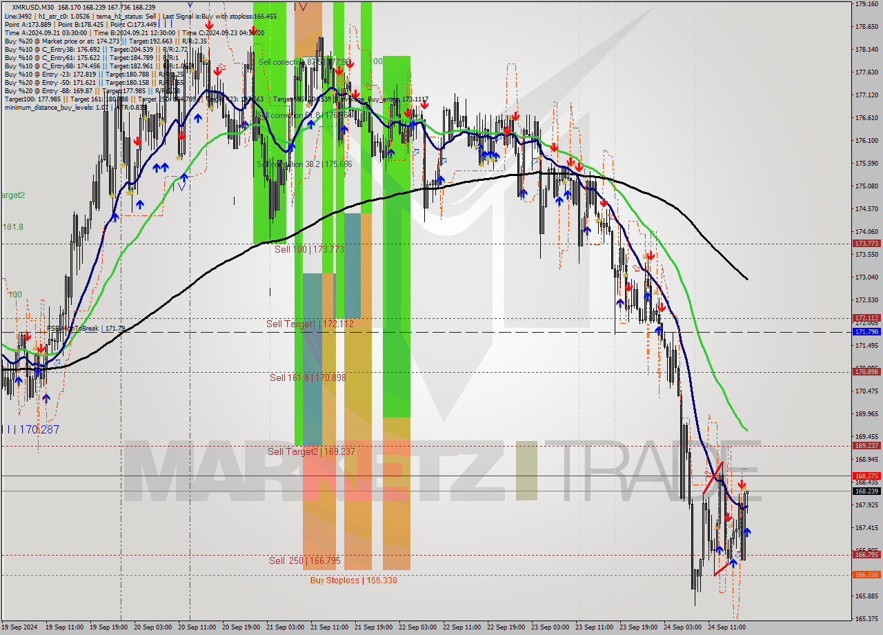This screenshot has height=635, width=883.
Task: Select the orange 166.338 price tag on the axis
Action: (x=864, y=574)
